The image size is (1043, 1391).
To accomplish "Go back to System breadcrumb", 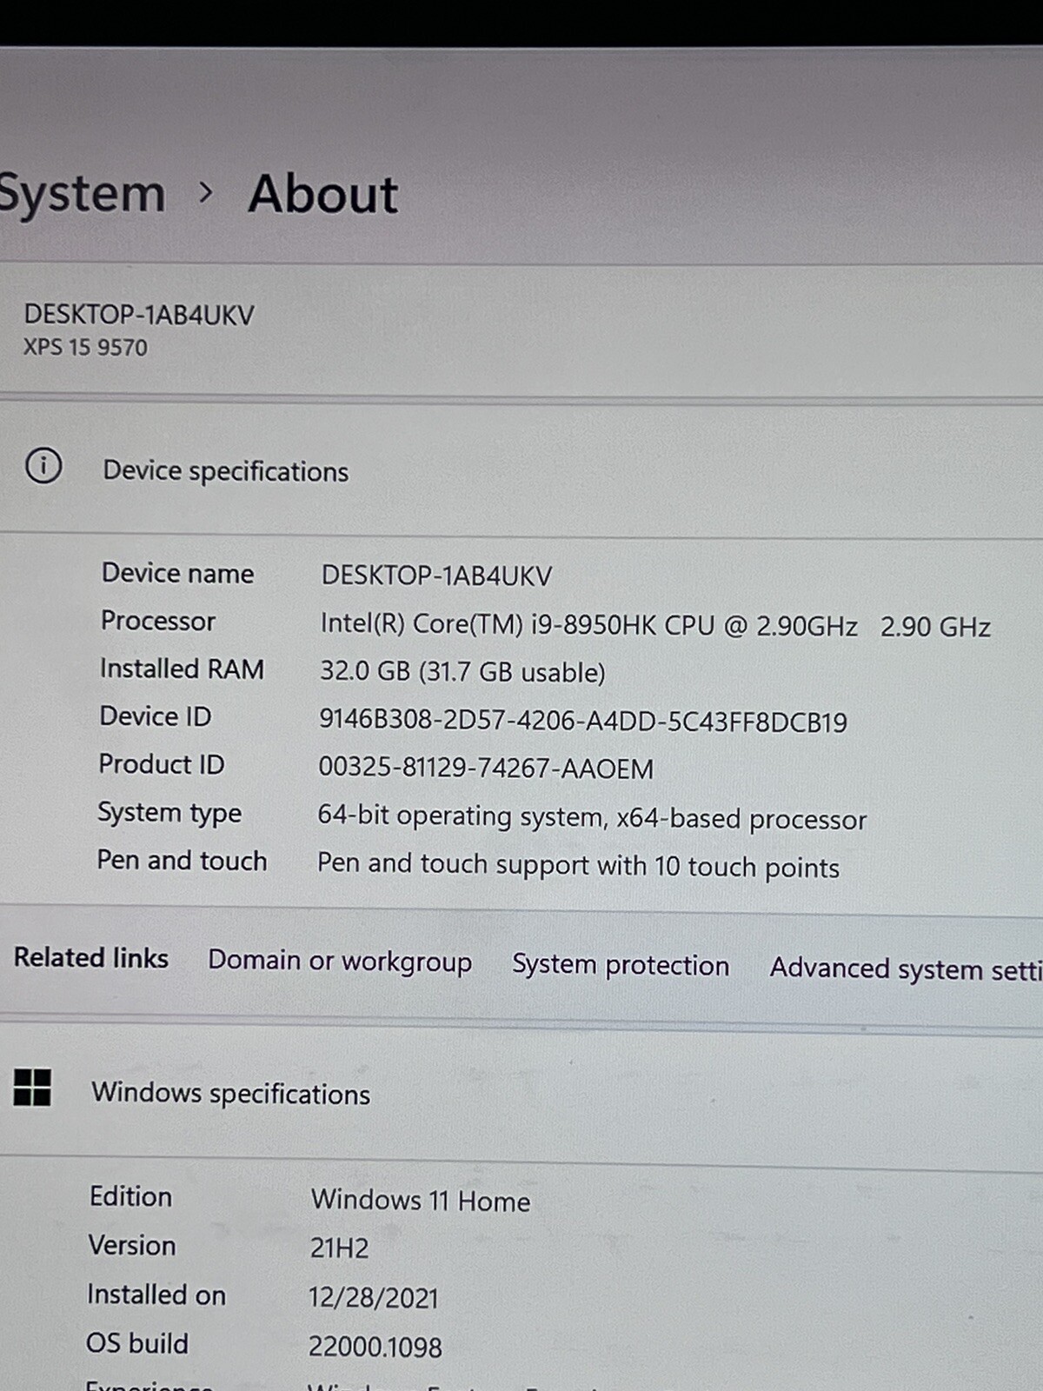I will [82, 193].
